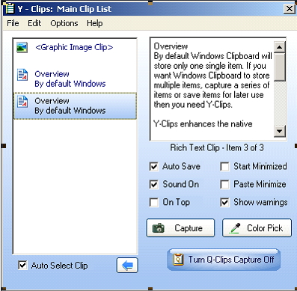Open the Edit menu

[x=34, y=23]
